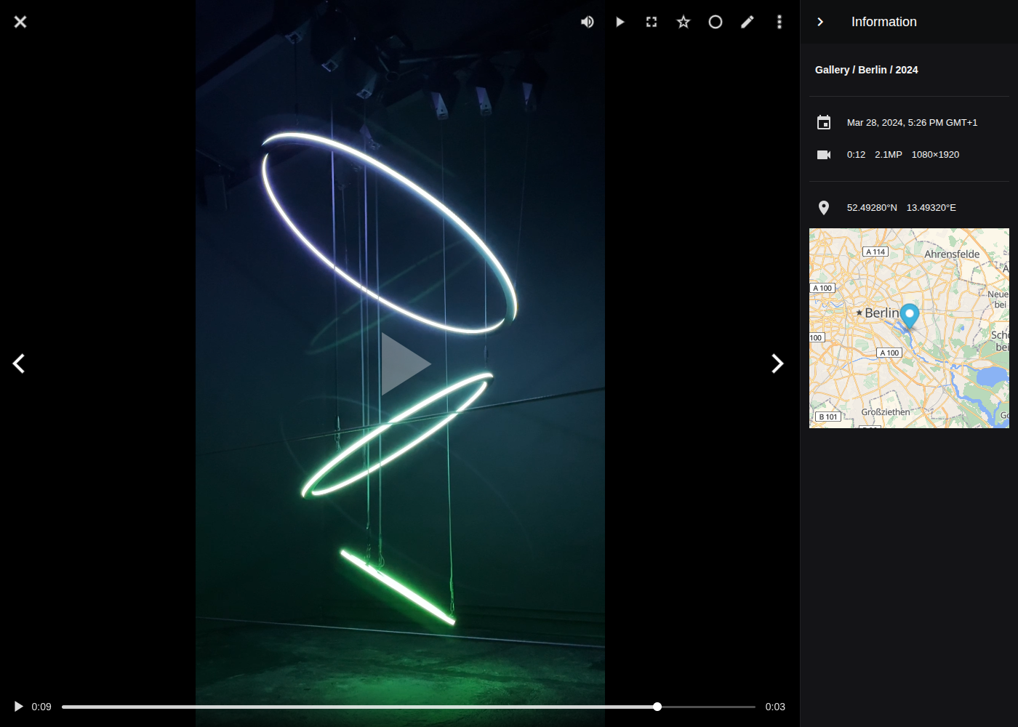Viewport: 1018px width, 727px height.
Task: Open the 2024 folder link
Action: pyautogui.click(x=907, y=70)
